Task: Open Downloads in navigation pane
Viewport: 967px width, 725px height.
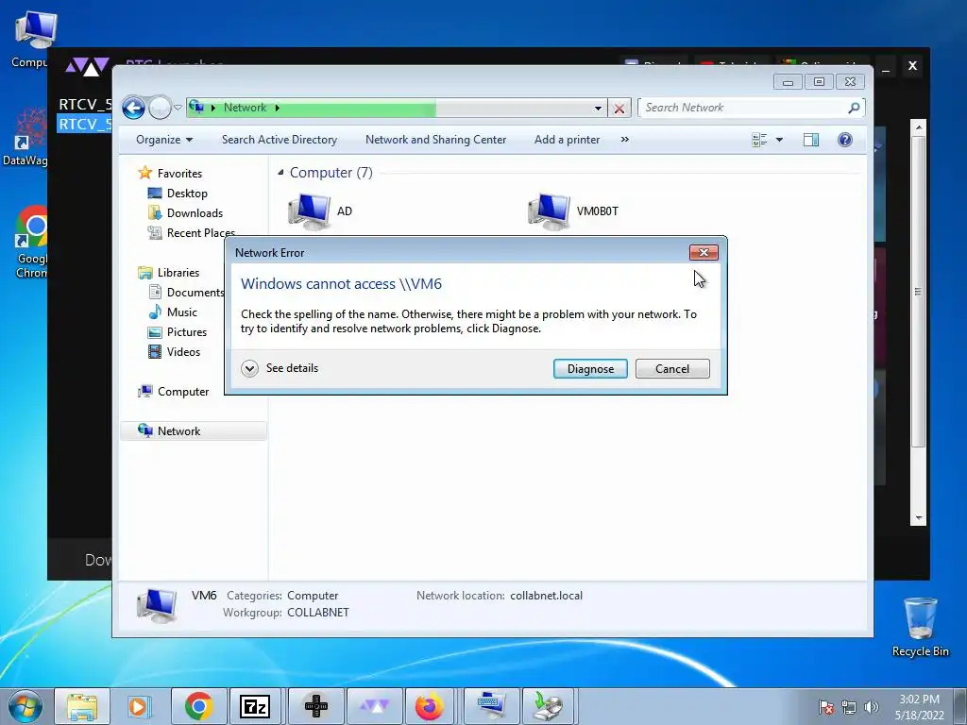Action: coord(195,212)
